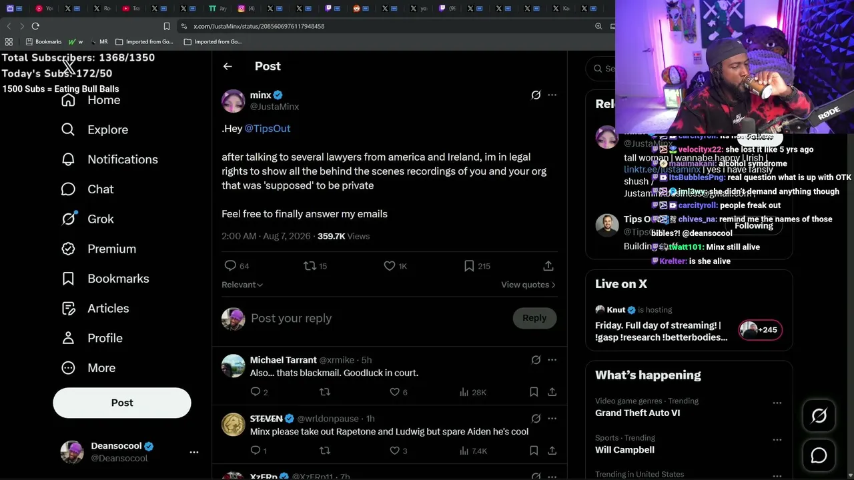This screenshot has height=480, width=854.
Task: Repost STEVEN's reply
Action: [x=325, y=451]
